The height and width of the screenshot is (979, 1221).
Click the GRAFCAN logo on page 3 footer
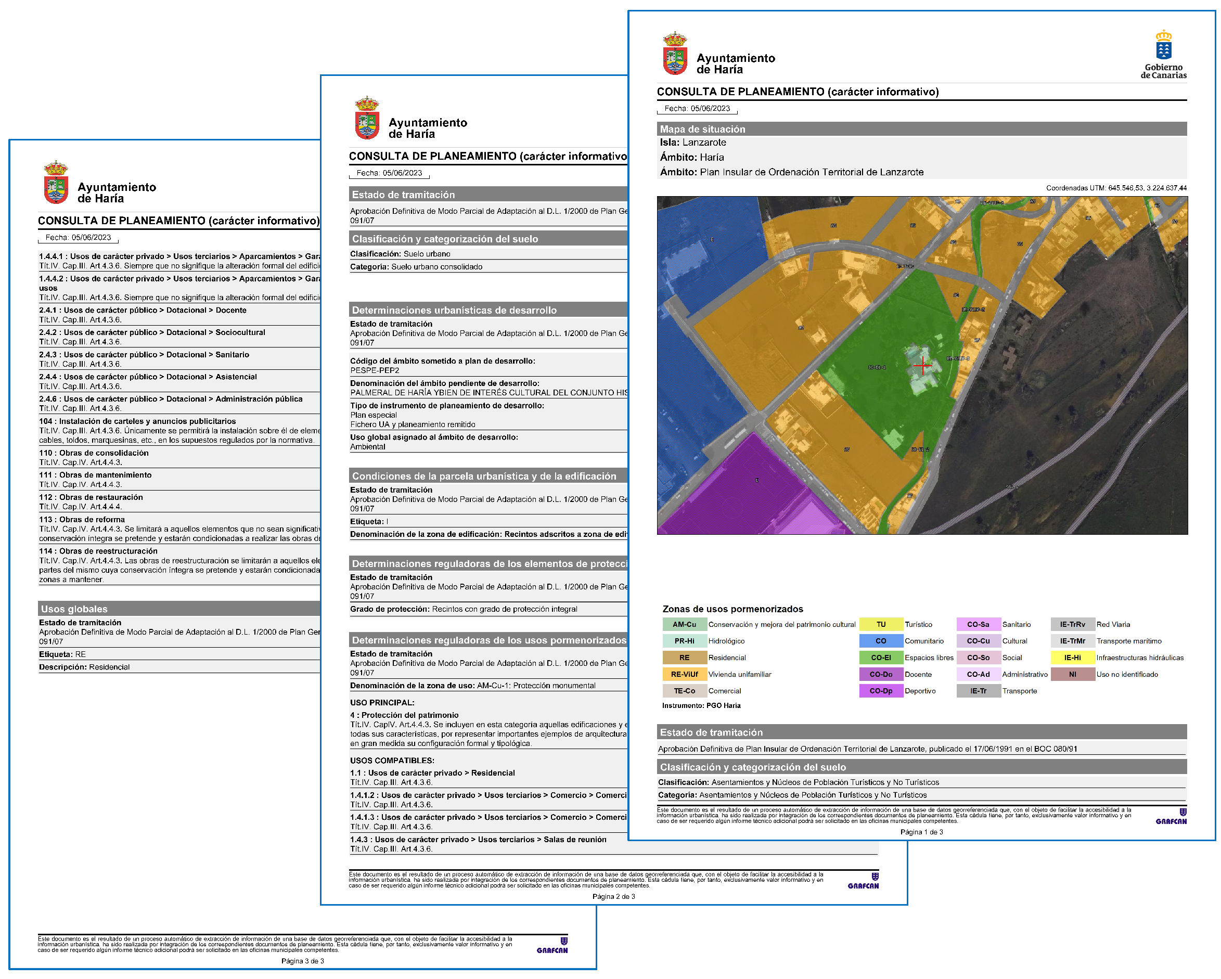(551, 946)
